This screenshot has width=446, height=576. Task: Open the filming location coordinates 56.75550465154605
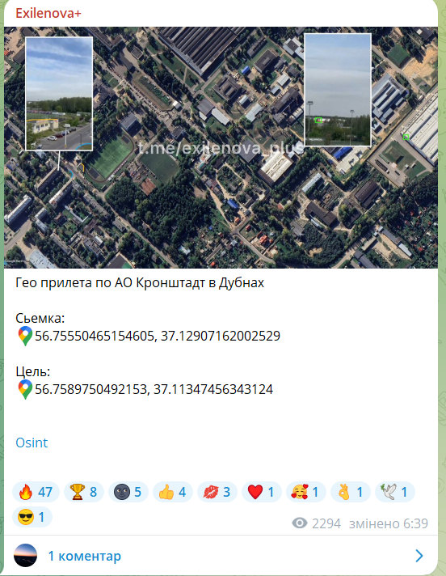coord(158,336)
